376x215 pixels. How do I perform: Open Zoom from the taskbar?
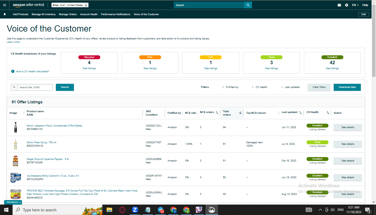(135, 210)
